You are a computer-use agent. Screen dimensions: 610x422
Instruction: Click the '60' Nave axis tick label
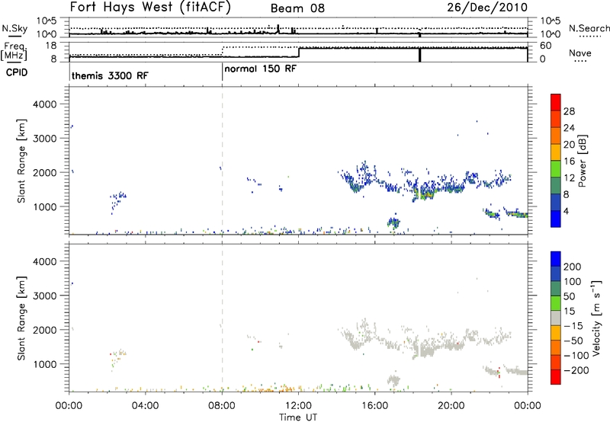click(546, 46)
